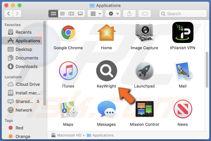Image resolution: width=211 pixels, height=141 pixels.
Task: Select Mission Control app icon
Action: [x=144, y=109]
